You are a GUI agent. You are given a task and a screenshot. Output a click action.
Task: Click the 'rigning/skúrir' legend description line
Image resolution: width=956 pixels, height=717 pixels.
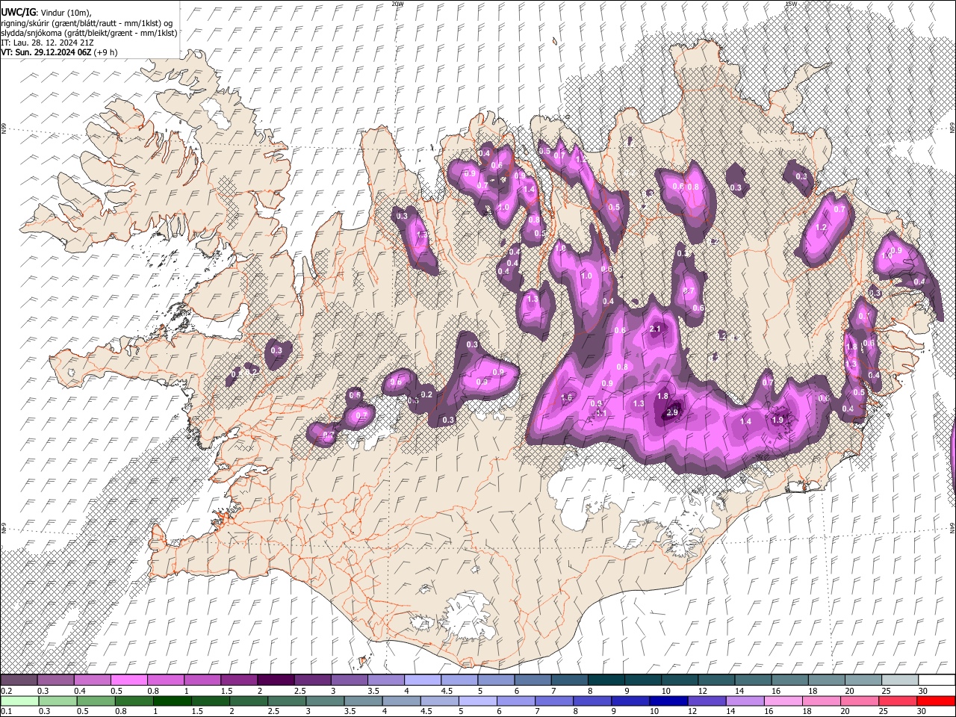(87, 23)
